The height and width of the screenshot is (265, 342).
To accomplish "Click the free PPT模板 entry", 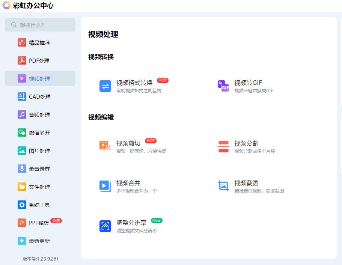I will click(40, 223).
